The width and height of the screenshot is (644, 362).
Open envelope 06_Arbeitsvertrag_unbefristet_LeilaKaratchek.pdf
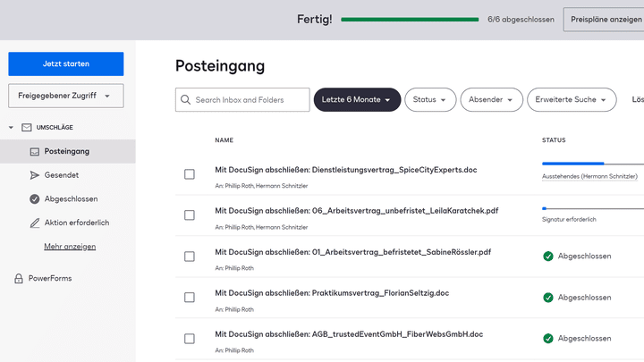pyautogui.click(x=357, y=211)
